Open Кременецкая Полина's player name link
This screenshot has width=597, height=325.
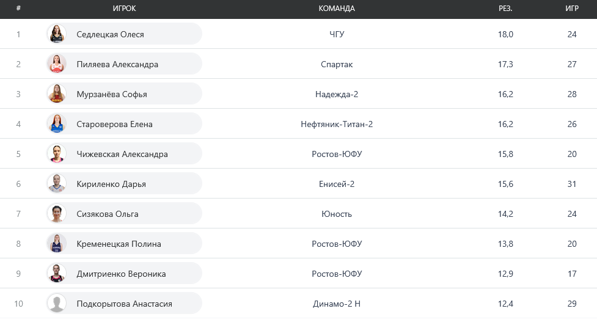click(119, 244)
